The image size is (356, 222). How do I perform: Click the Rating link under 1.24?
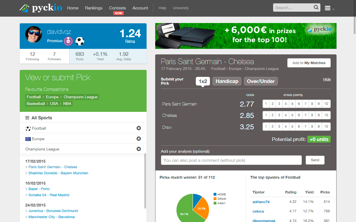(130, 41)
